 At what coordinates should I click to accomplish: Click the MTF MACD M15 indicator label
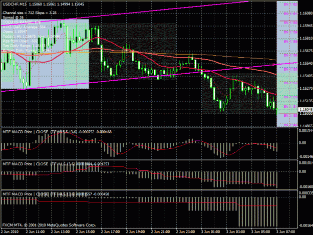(x=57, y=132)
